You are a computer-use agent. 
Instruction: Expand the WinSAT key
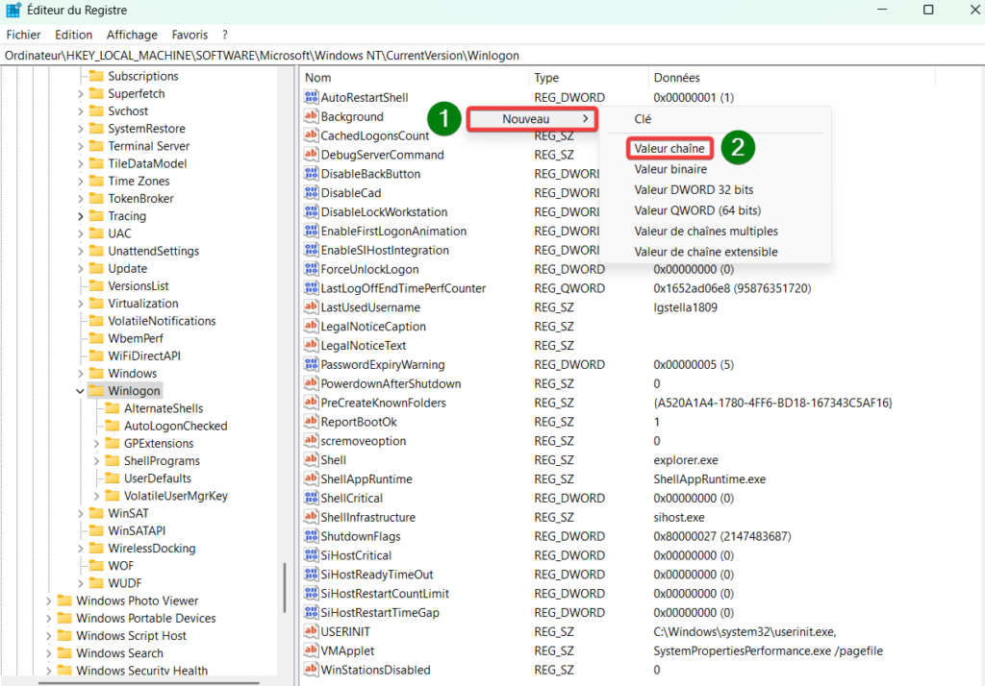tap(81, 513)
